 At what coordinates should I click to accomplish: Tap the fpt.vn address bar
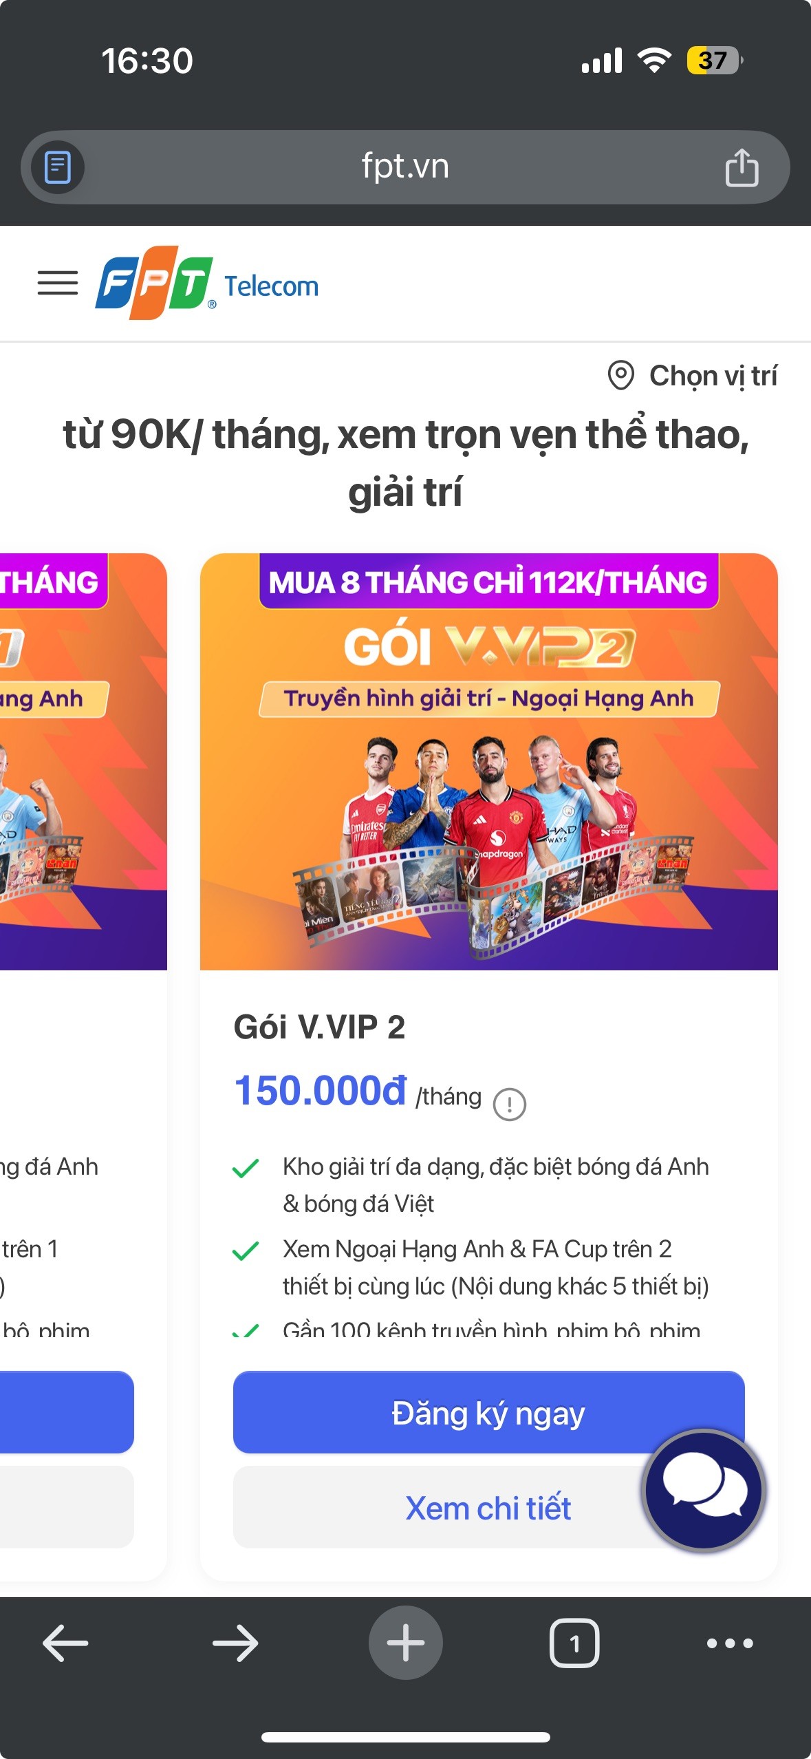(x=405, y=167)
